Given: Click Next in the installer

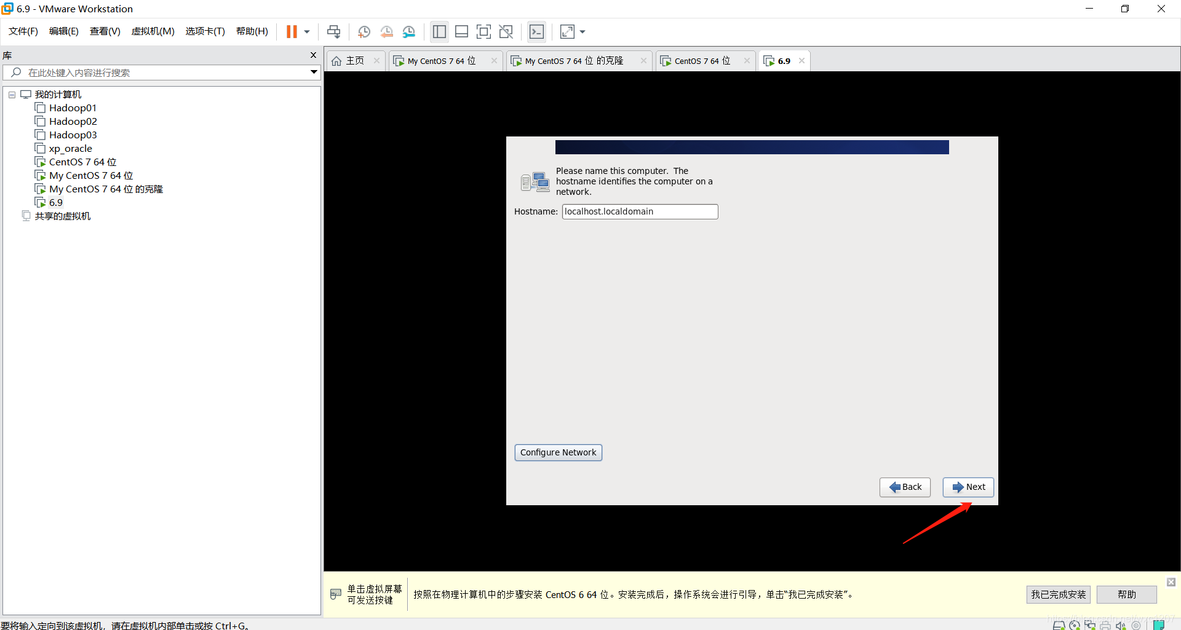Looking at the screenshot, I should pos(969,487).
